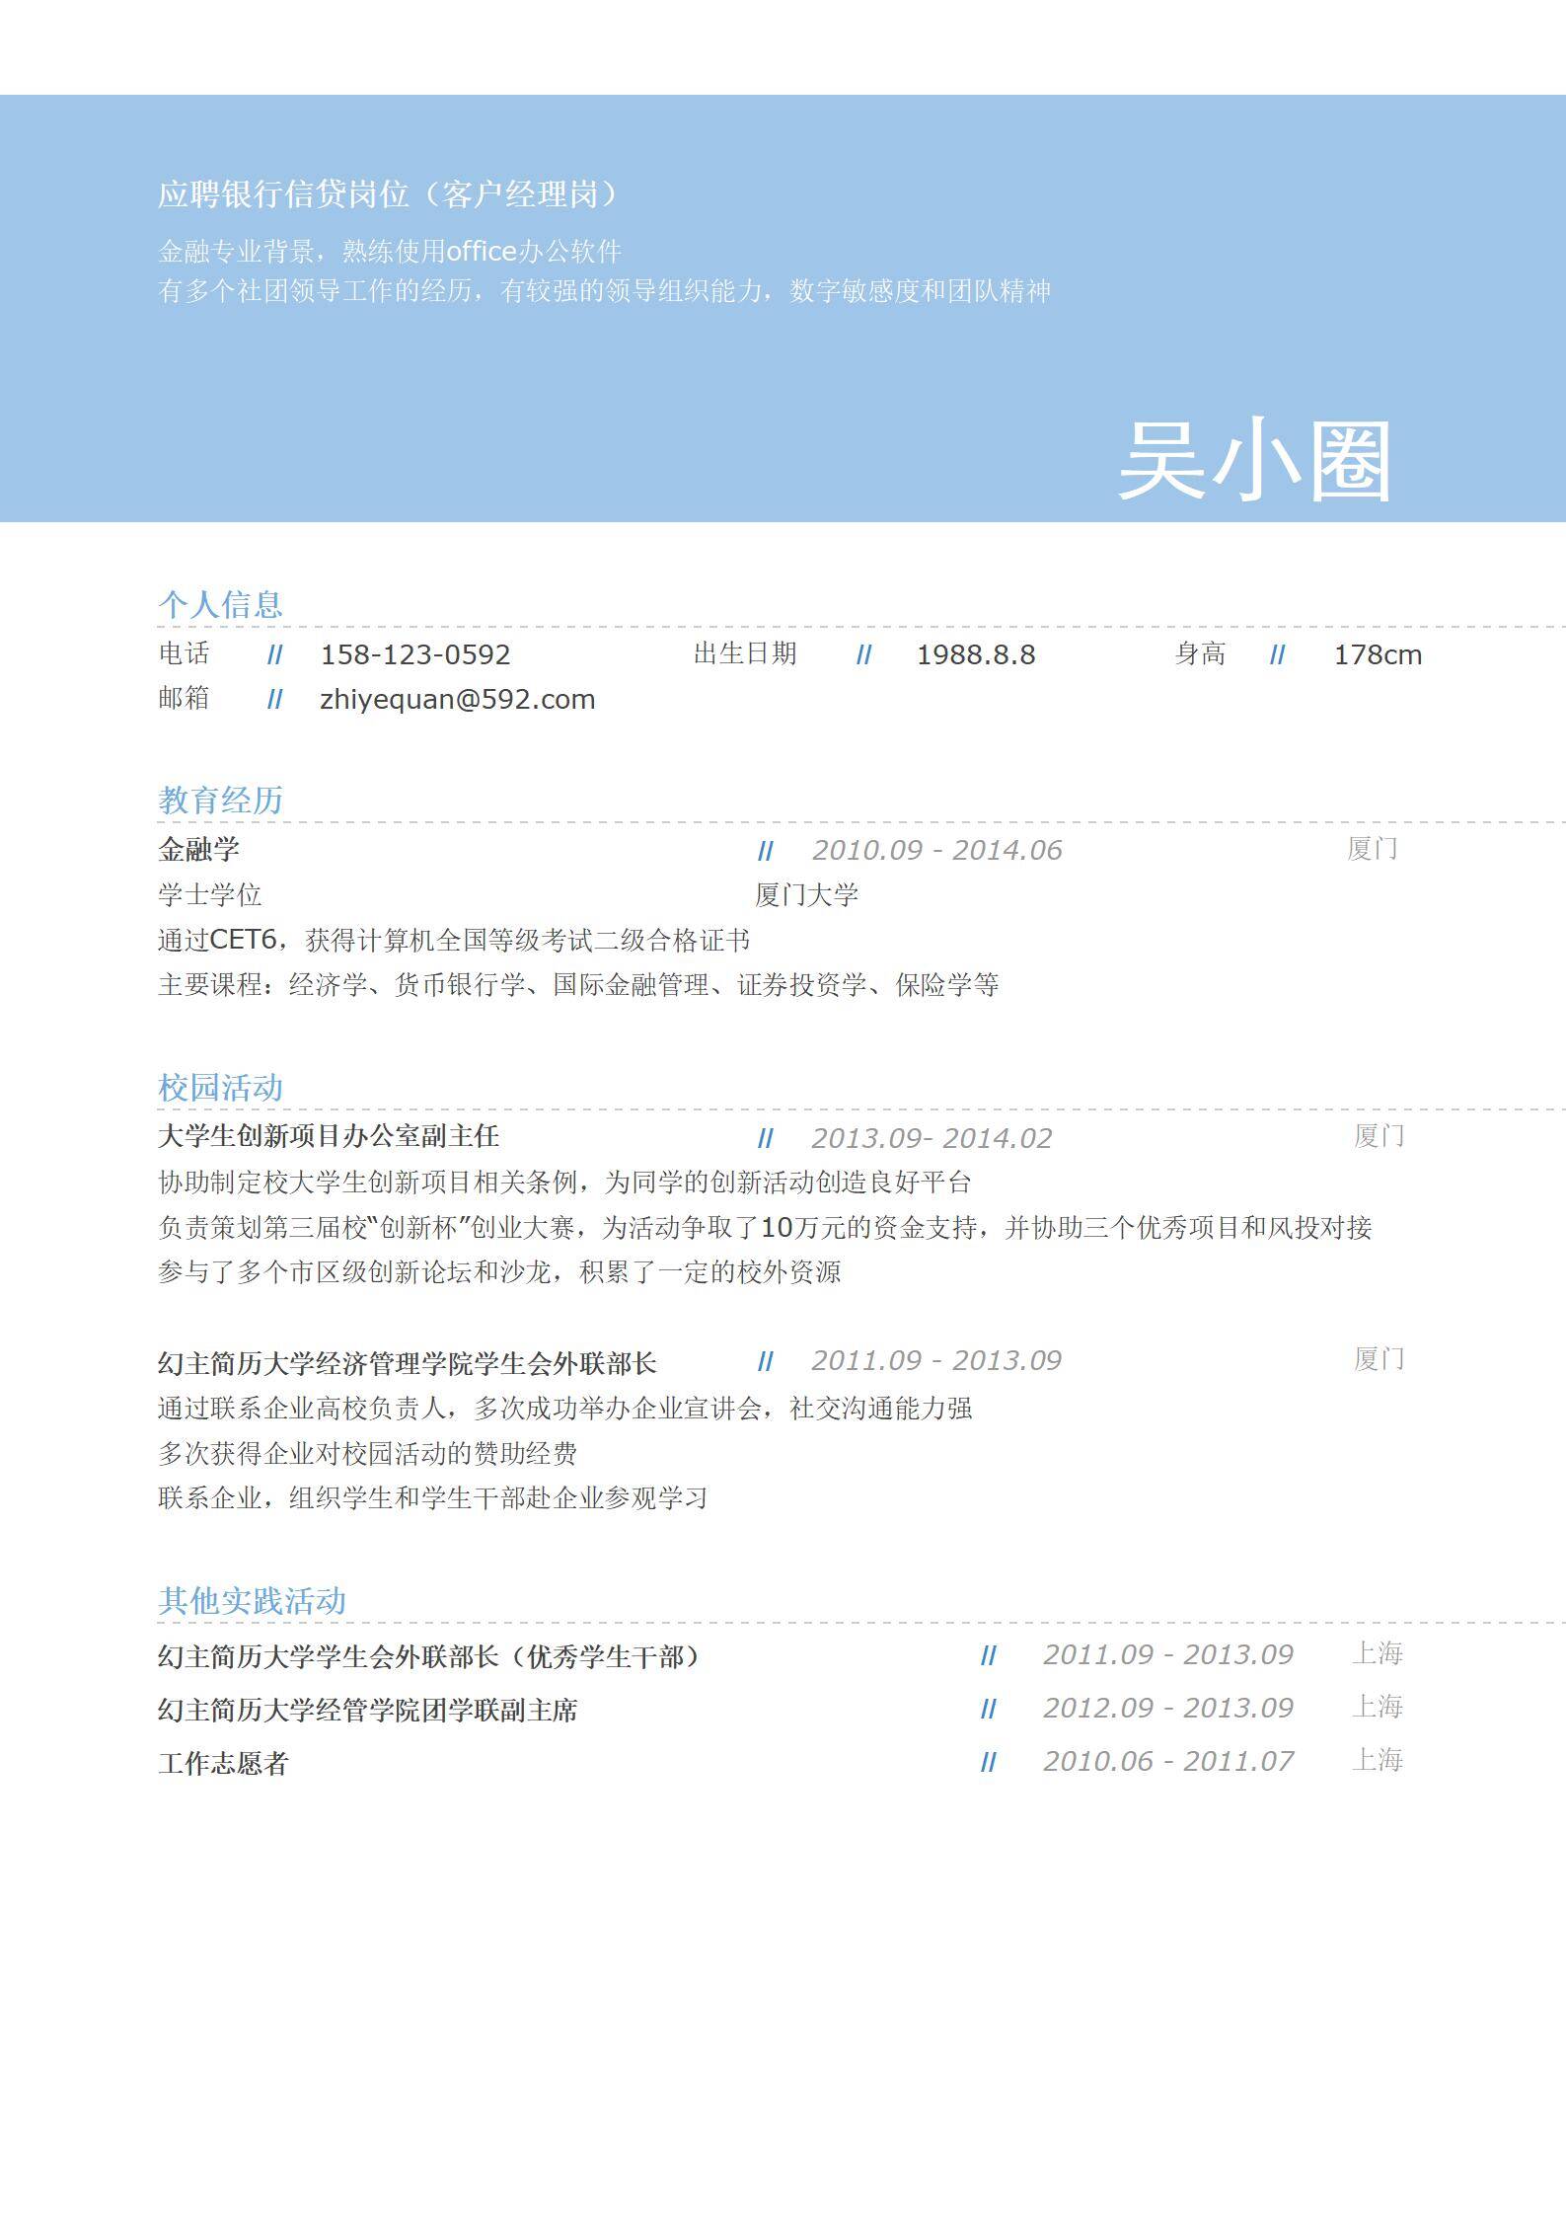Click the slash separator beside 出生日期

863,654
